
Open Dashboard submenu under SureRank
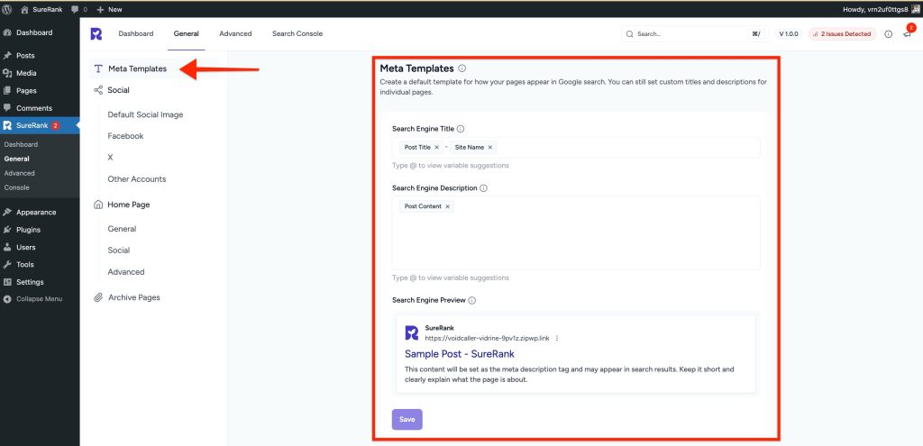[21, 145]
